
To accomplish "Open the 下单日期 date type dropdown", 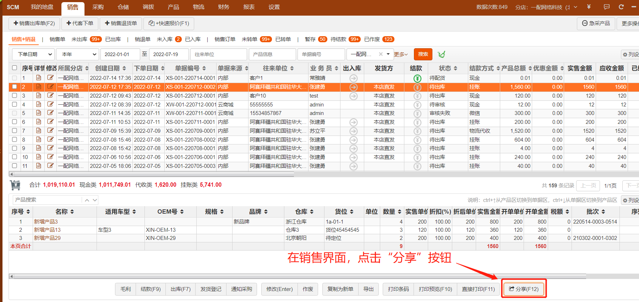I will pos(33,54).
